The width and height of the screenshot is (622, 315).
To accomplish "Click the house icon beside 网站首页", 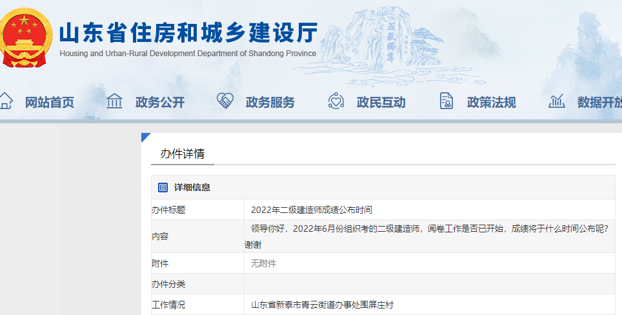I will (6, 101).
